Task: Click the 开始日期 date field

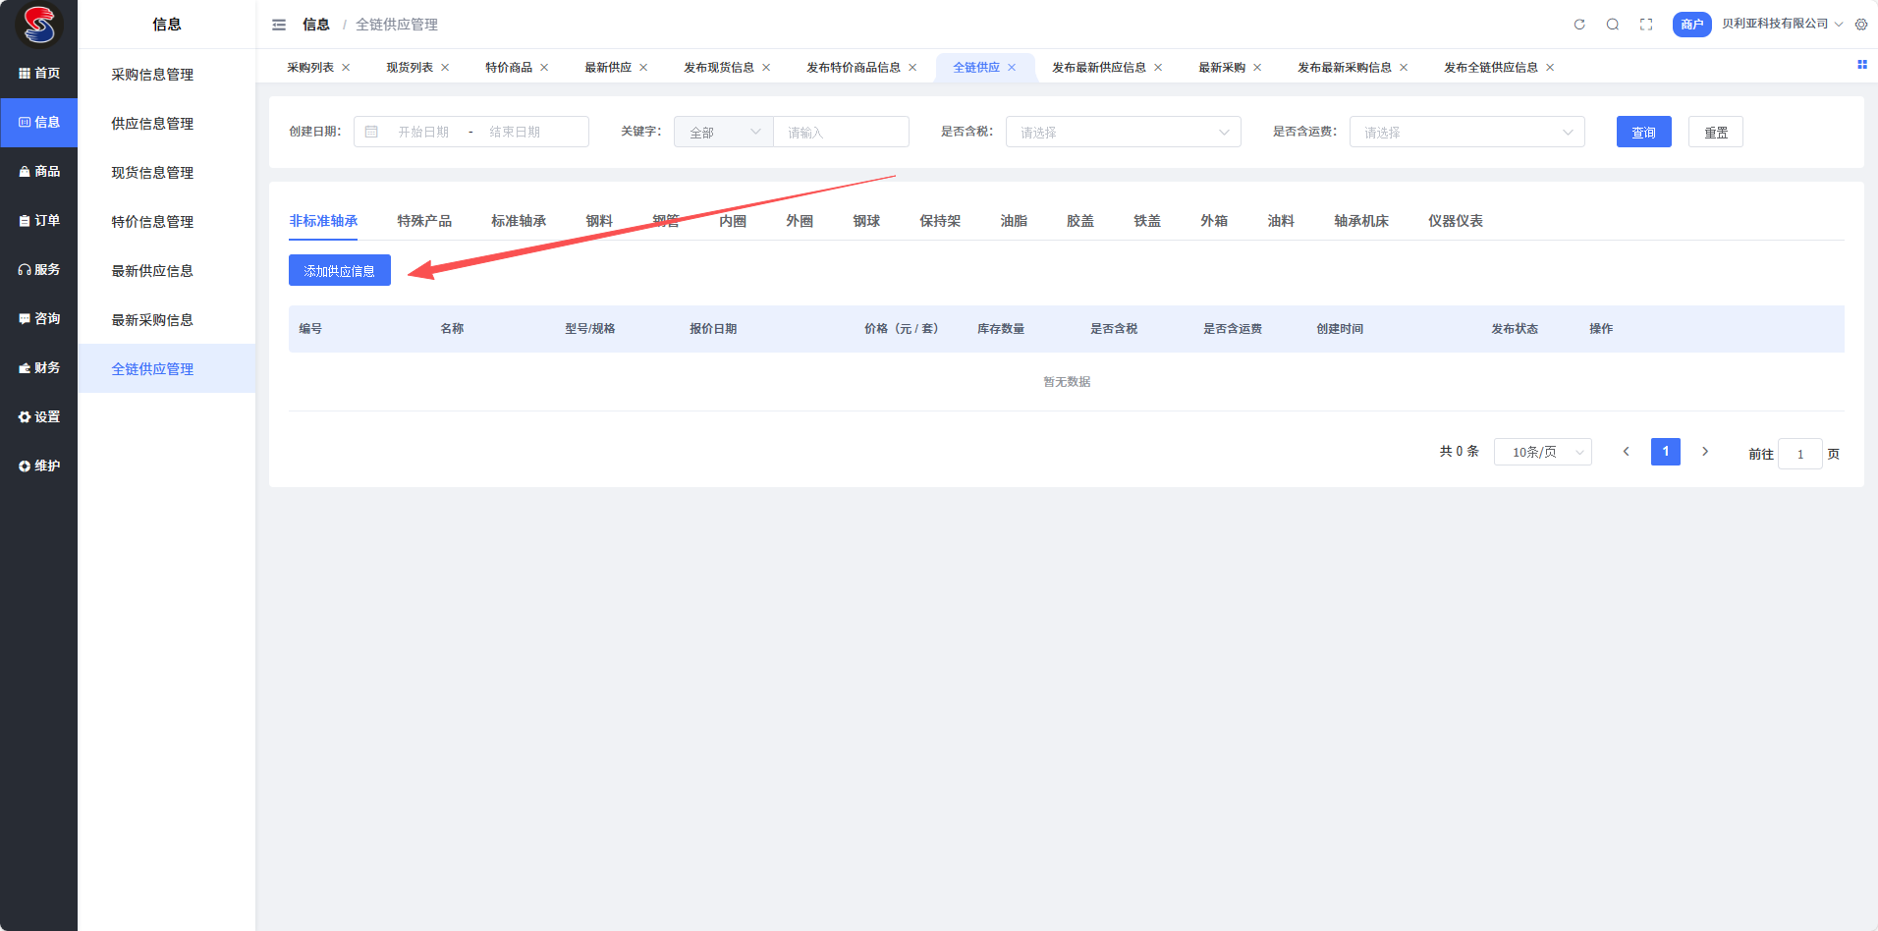Action: [423, 133]
